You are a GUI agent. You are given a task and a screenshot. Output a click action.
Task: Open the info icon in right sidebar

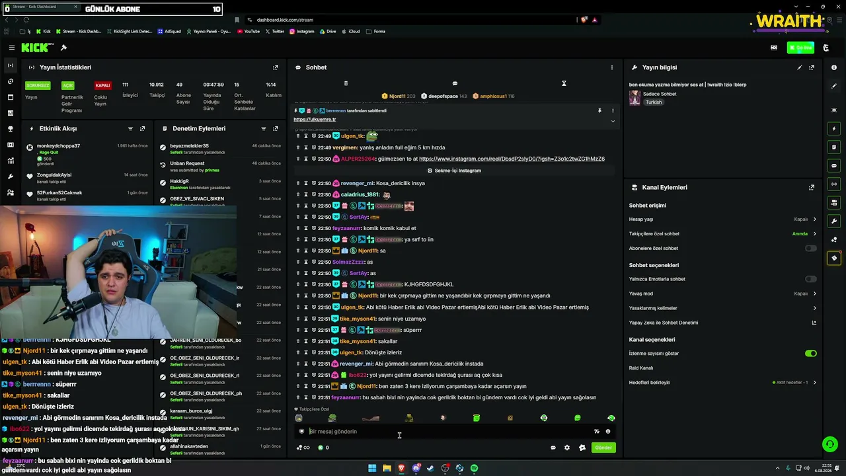[x=834, y=67]
